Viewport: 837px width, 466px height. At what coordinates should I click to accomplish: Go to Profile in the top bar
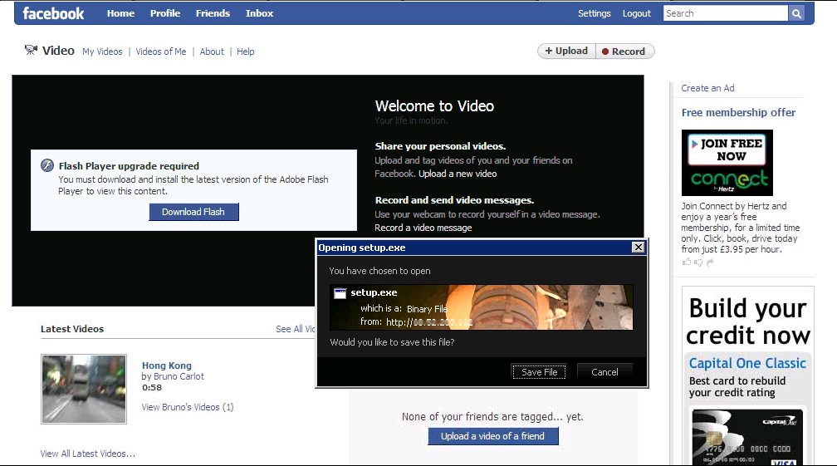click(x=165, y=13)
